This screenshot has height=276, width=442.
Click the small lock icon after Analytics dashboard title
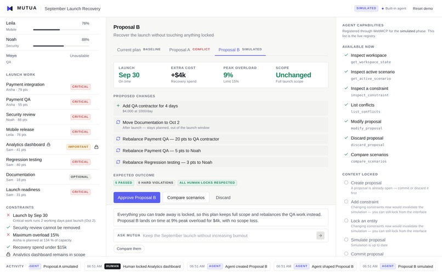(x=48, y=145)
